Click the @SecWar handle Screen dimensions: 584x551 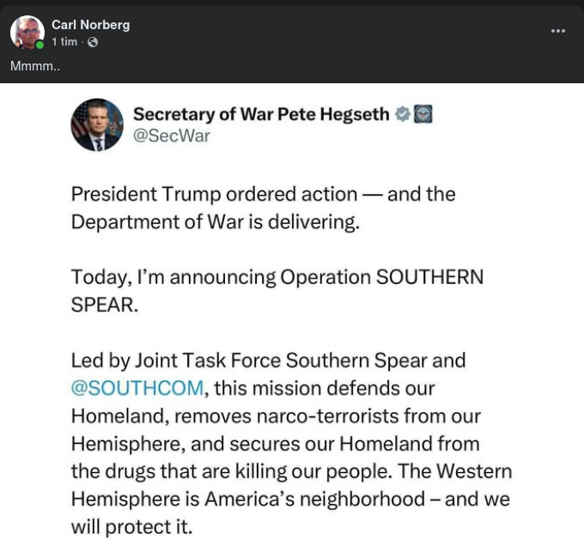click(171, 136)
